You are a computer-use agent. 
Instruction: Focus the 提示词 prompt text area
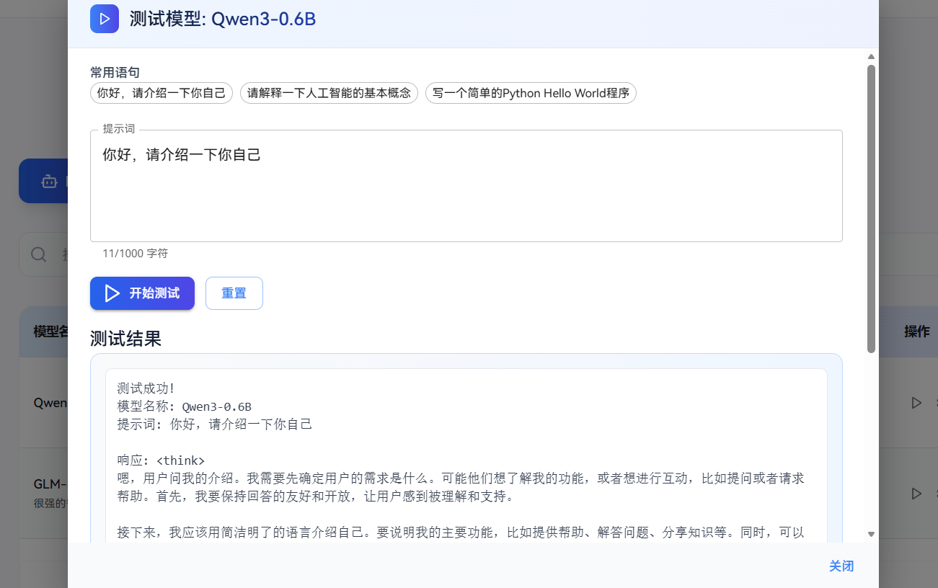466,186
